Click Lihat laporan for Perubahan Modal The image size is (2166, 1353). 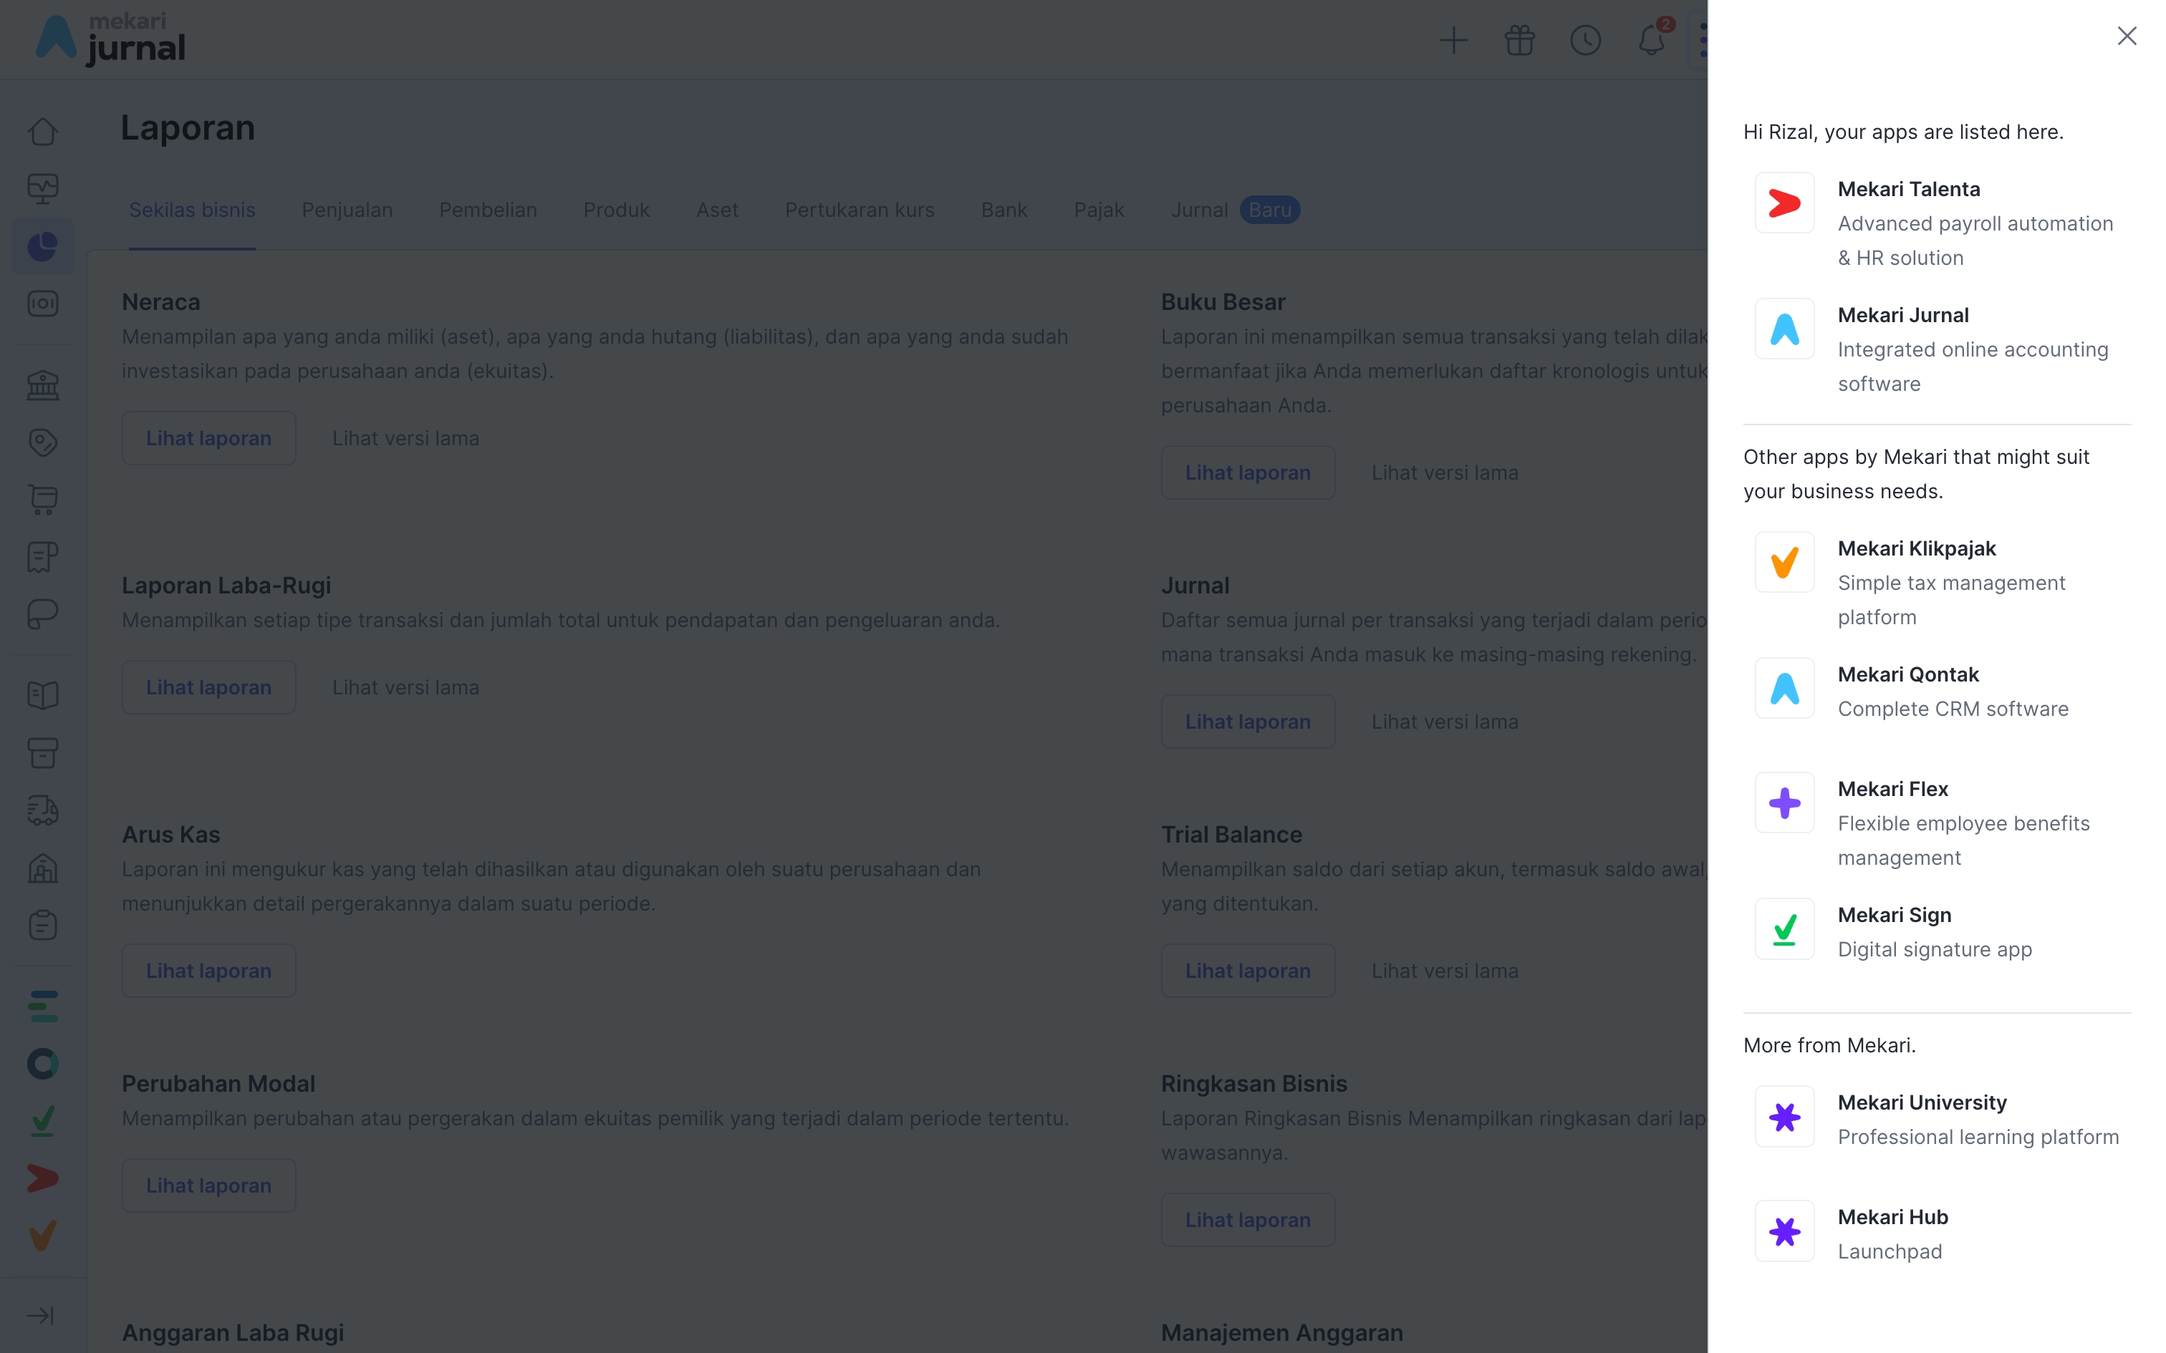coord(208,1185)
